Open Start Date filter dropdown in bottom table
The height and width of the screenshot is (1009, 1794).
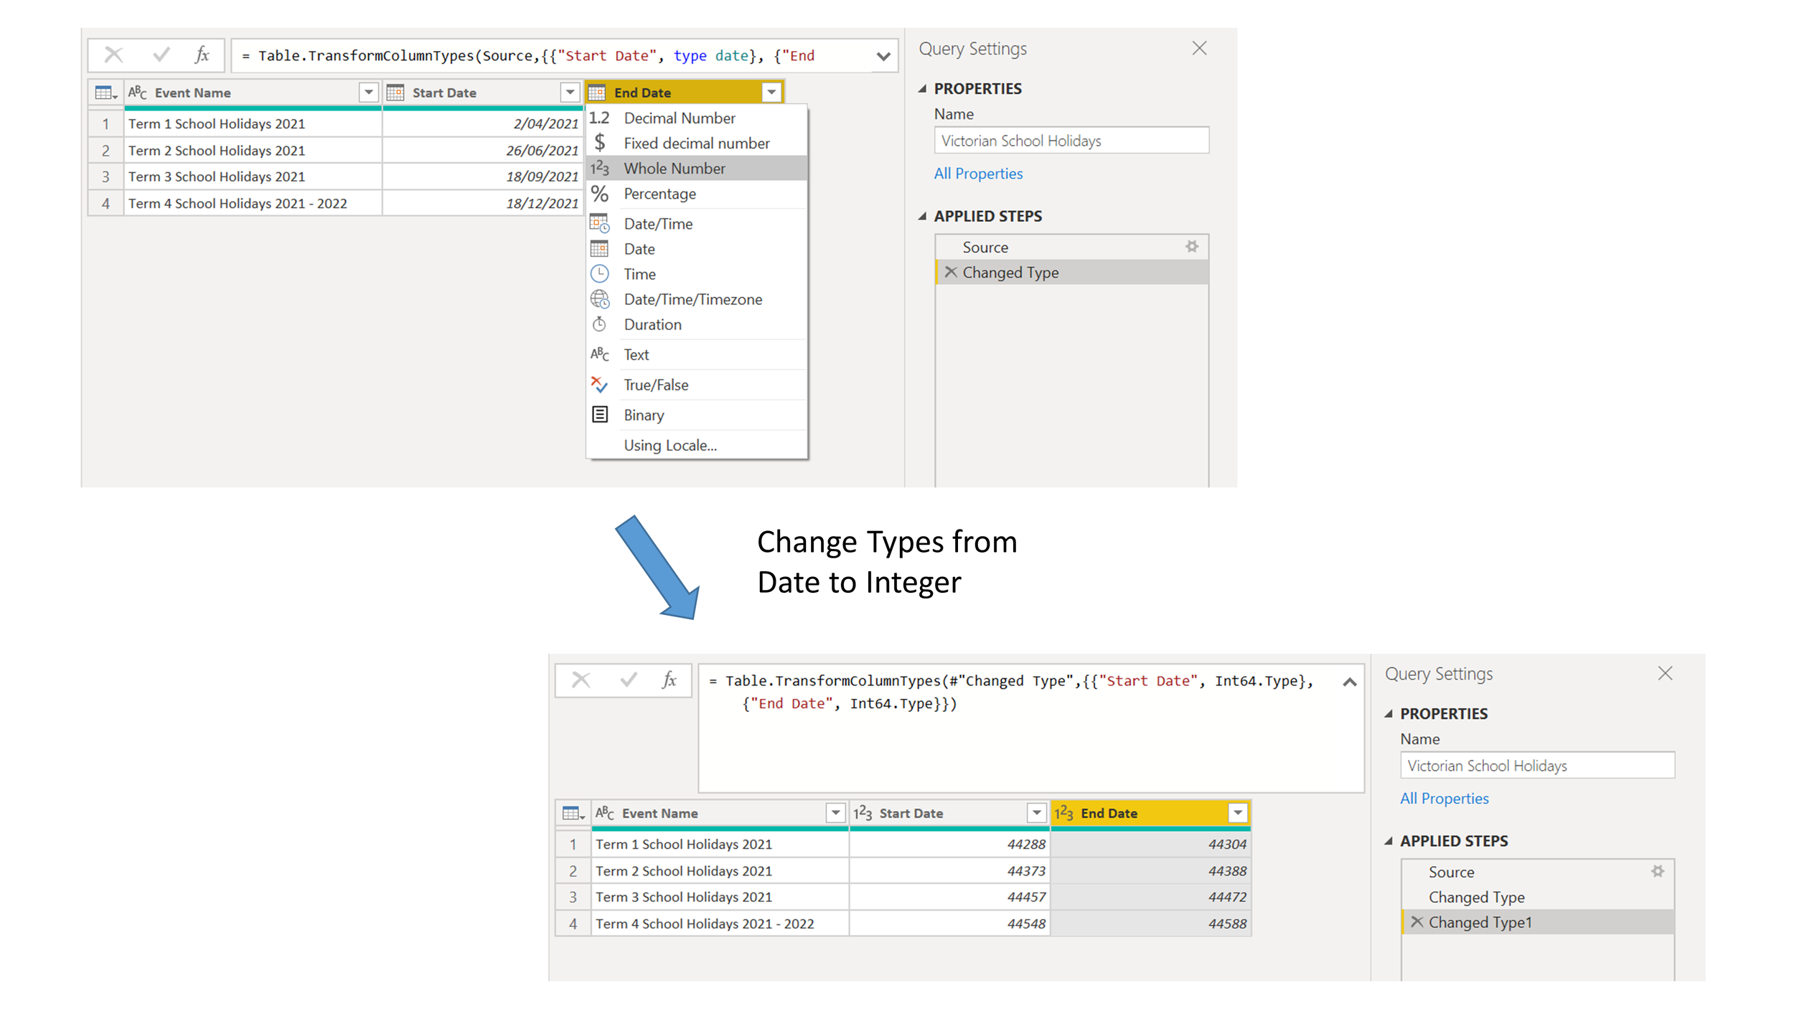[x=1036, y=813]
